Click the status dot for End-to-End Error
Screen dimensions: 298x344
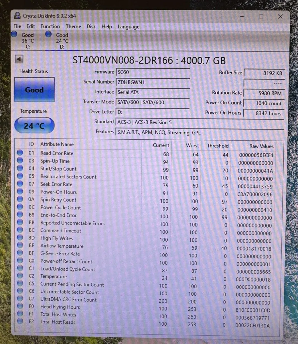pyautogui.click(x=20, y=214)
